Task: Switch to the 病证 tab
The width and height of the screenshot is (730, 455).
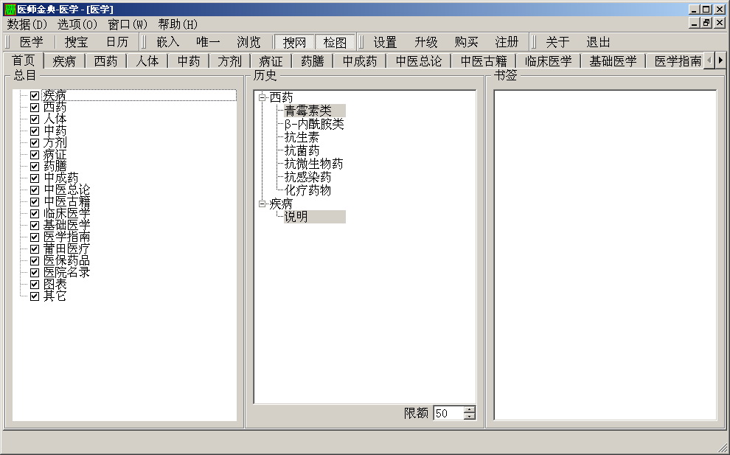Action: pos(271,61)
